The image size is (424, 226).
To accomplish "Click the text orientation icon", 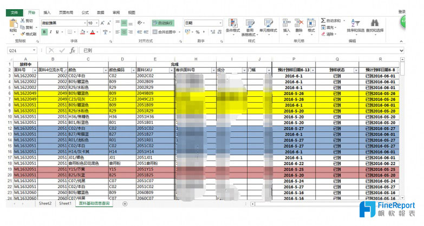I will pos(140,23).
